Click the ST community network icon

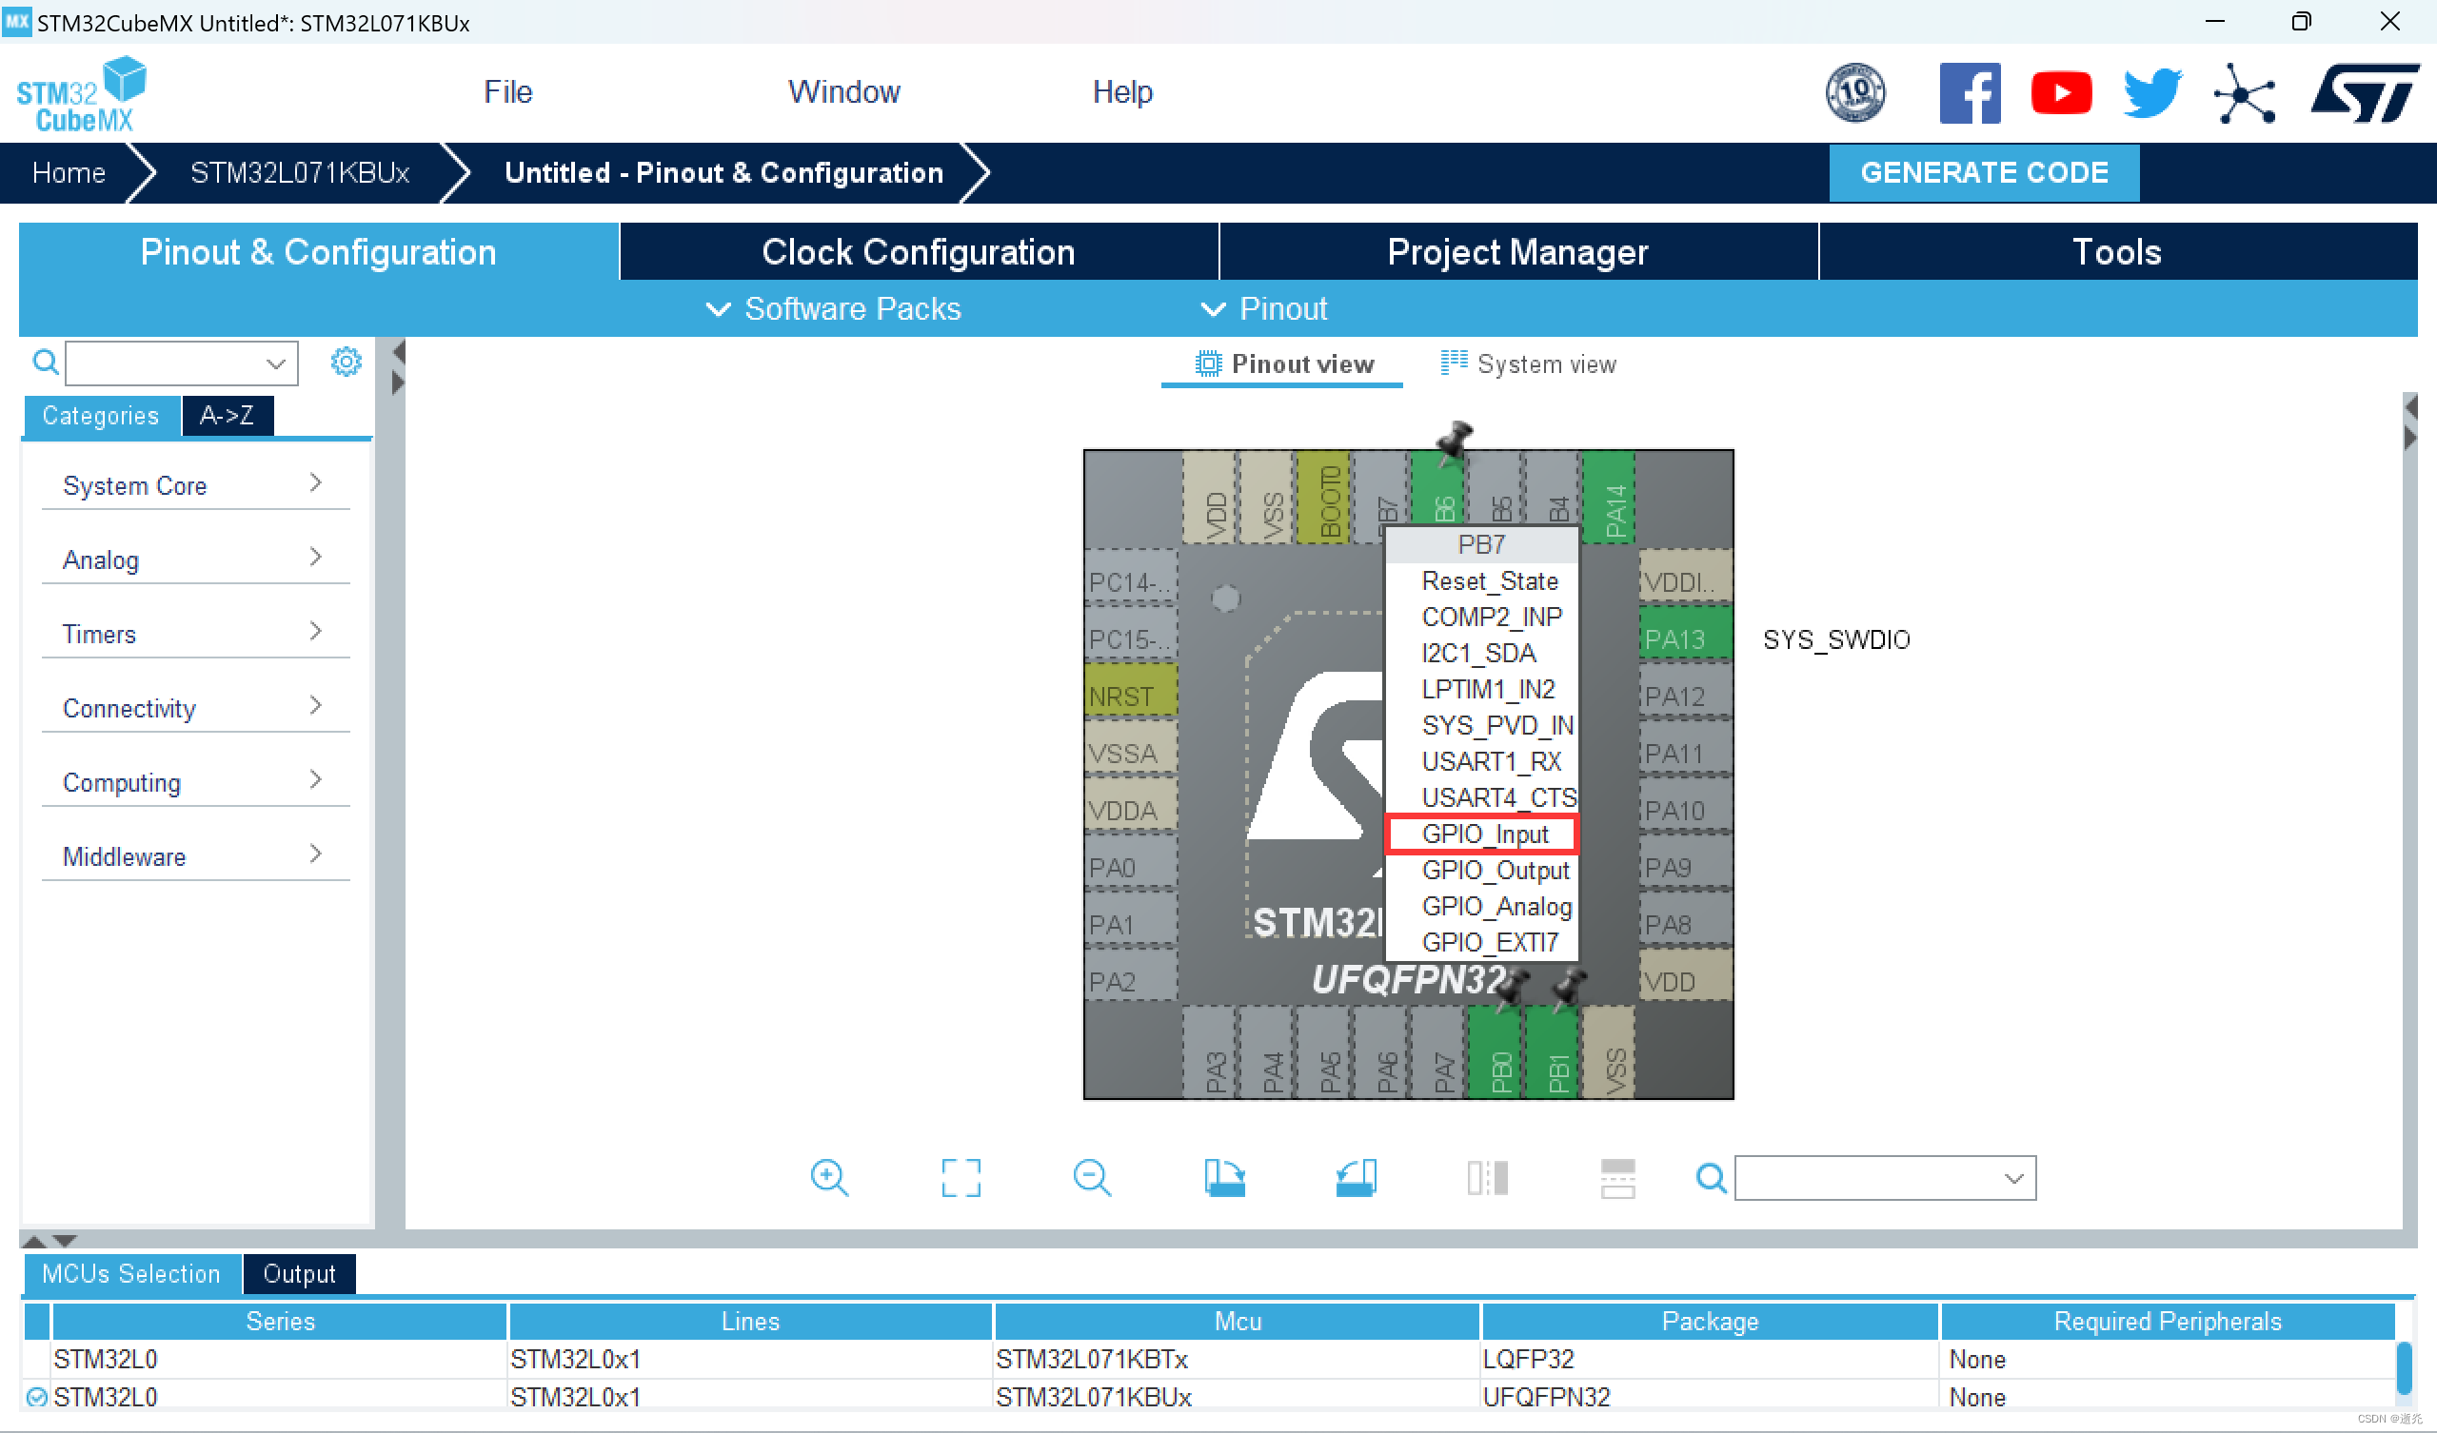[2244, 94]
